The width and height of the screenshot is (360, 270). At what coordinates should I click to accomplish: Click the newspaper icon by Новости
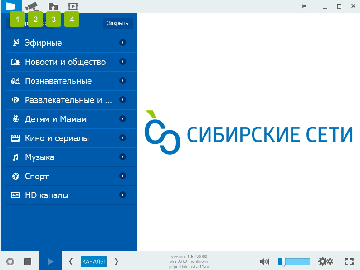click(15, 62)
